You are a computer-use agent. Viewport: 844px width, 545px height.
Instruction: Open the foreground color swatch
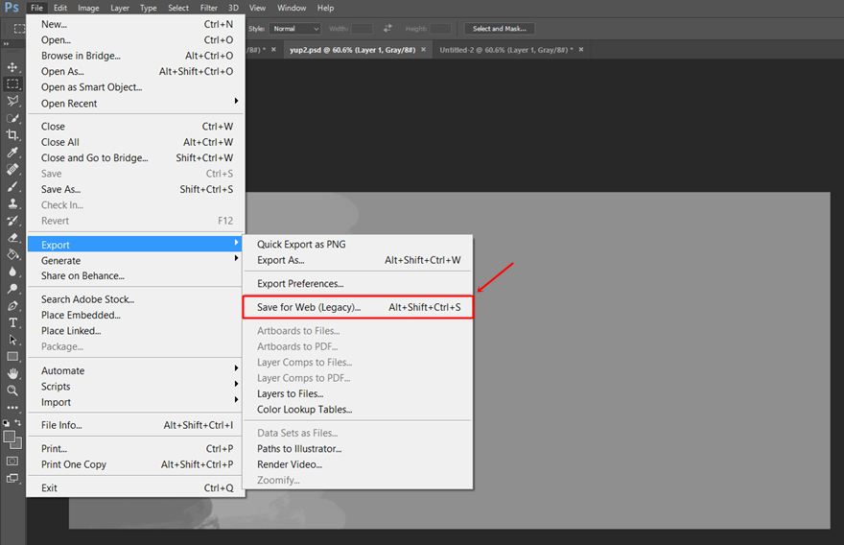[10, 438]
